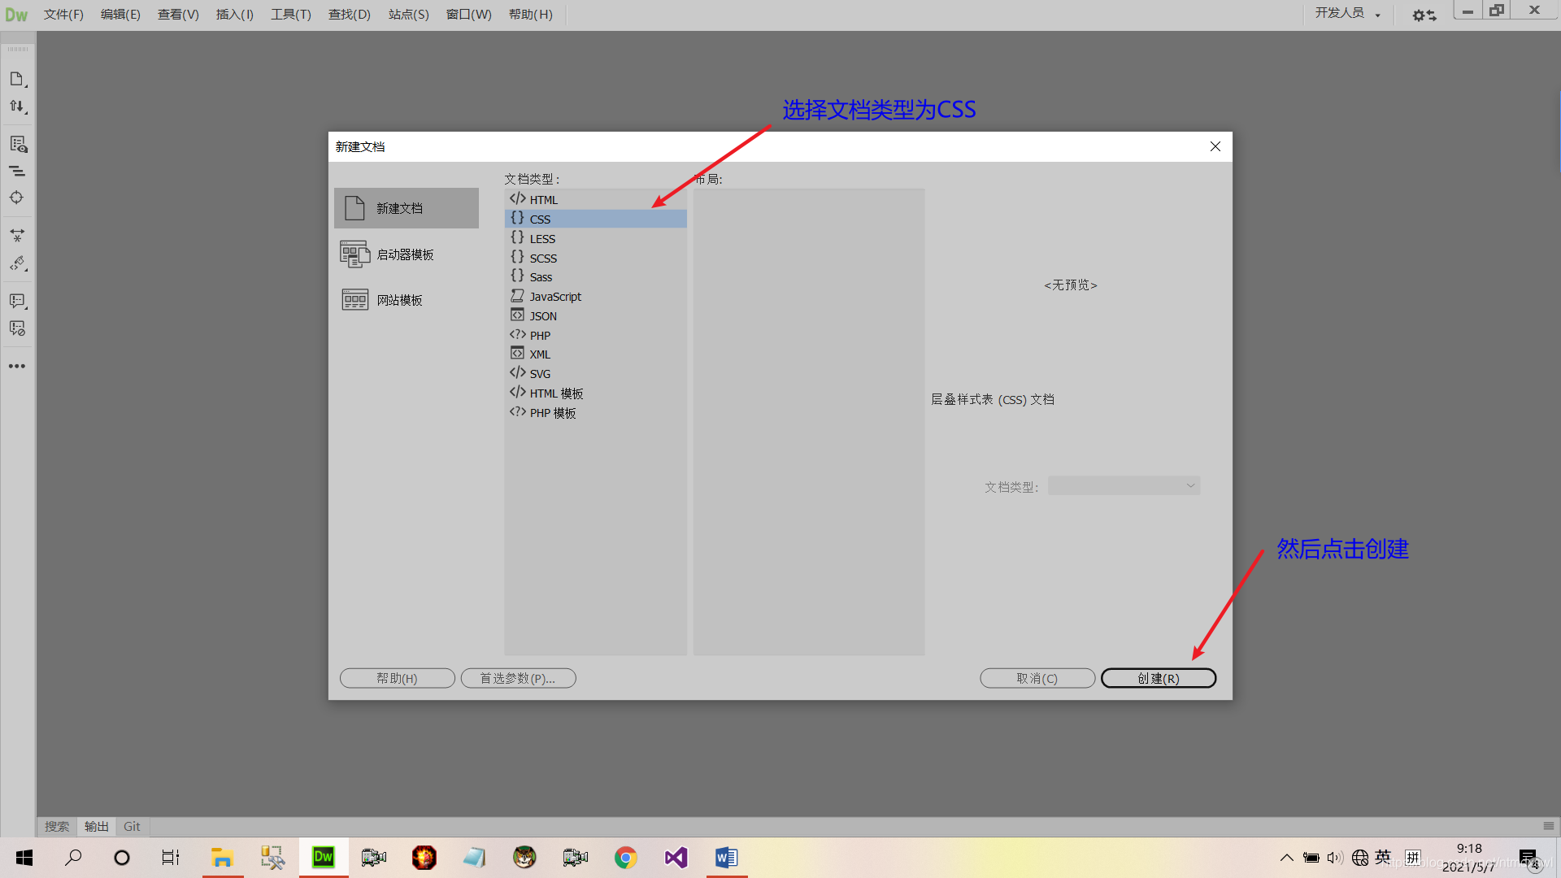Click the sync settings gear icon
Image resolution: width=1561 pixels, height=878 pixels.
1424,15
